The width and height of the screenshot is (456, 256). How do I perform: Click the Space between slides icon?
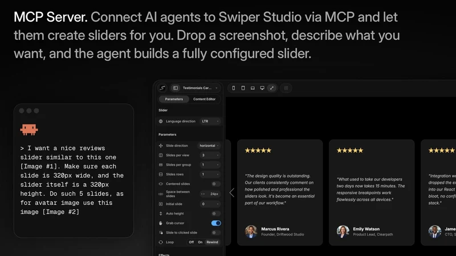161,194
